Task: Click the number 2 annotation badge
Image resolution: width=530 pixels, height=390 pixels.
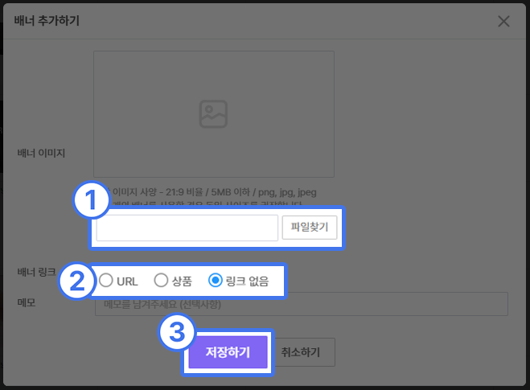Action: (76, 281)
